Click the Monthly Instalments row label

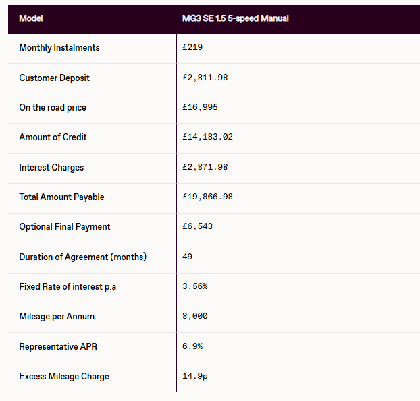[x=59, y=48]
